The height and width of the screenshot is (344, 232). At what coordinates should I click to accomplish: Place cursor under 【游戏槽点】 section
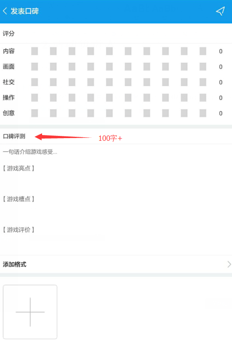pos(116,214)
